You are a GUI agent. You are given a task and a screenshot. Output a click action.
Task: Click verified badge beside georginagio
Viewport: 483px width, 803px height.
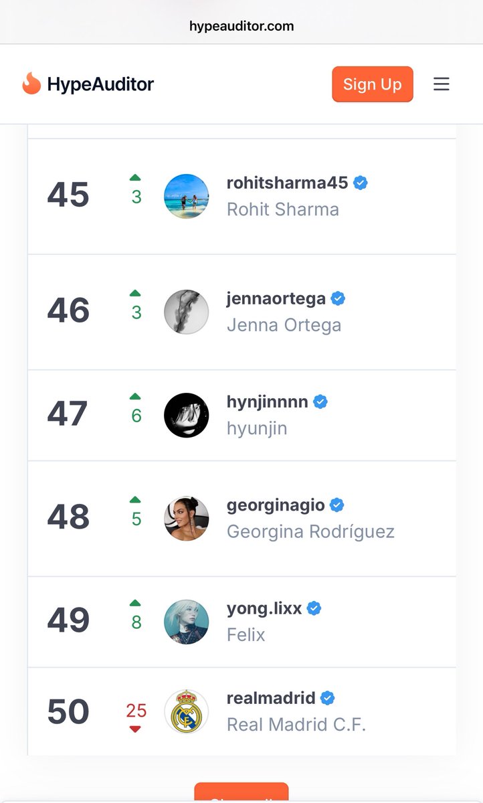[x=337, y=505]
